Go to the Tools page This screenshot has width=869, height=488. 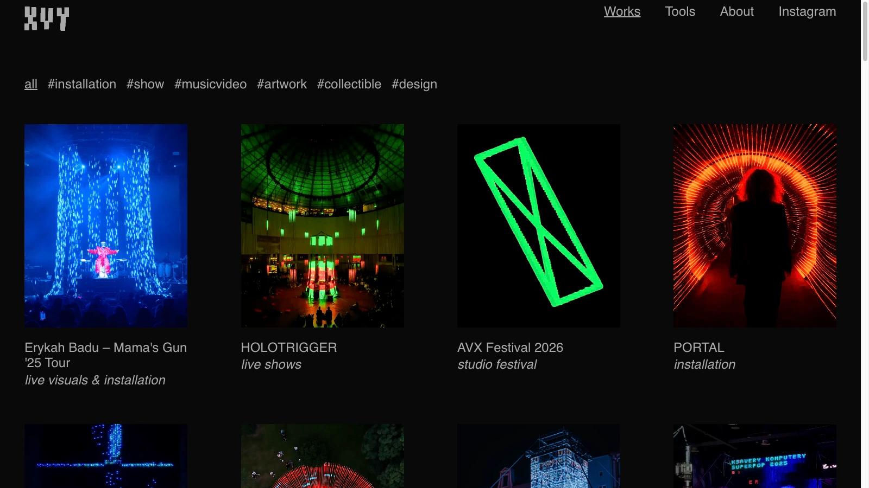(x=680, y=11)
